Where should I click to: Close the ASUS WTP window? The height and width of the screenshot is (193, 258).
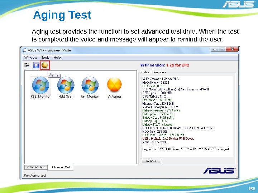click(x=232, y=49)
